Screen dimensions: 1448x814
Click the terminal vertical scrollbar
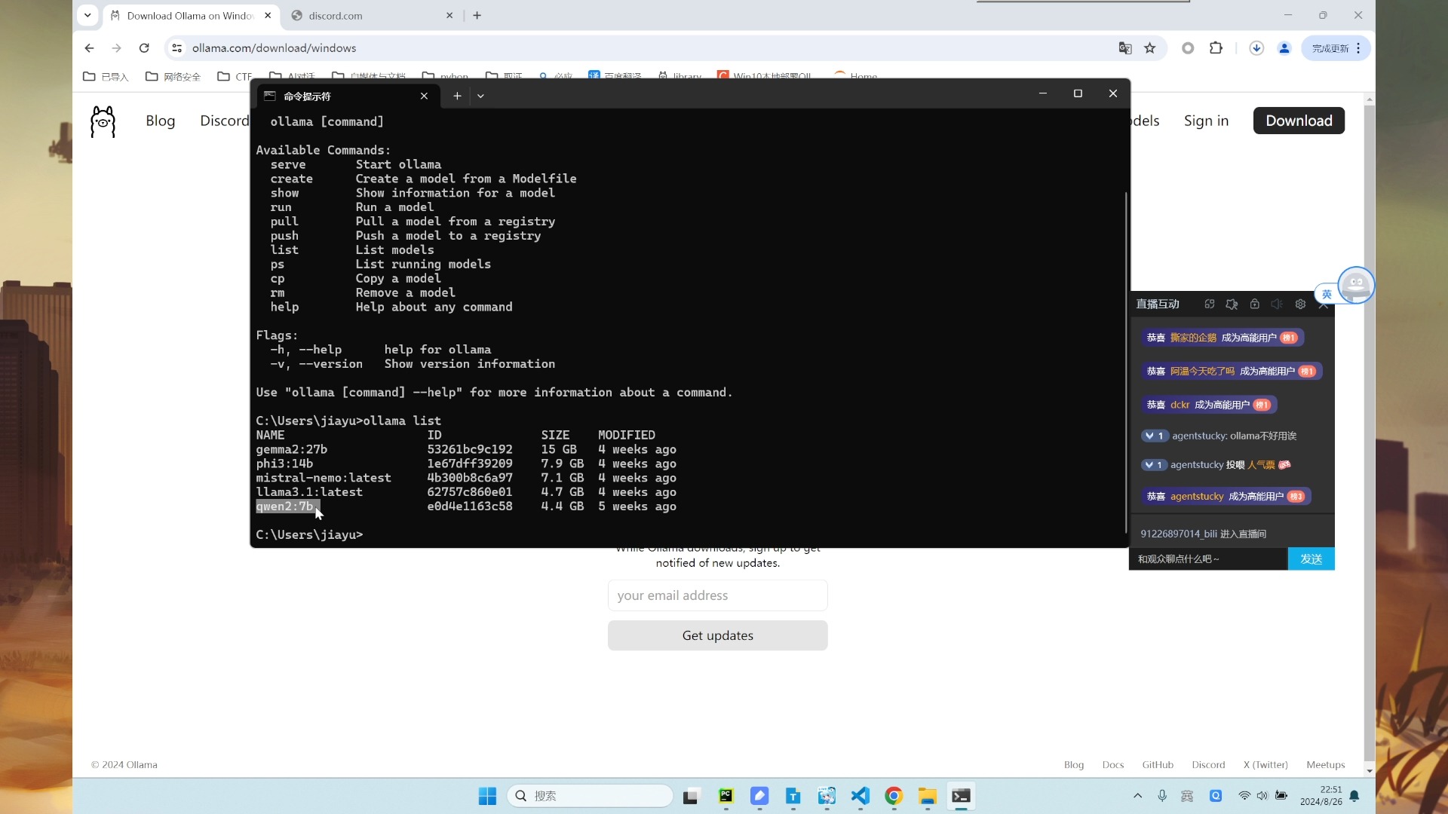[1126, 362]
